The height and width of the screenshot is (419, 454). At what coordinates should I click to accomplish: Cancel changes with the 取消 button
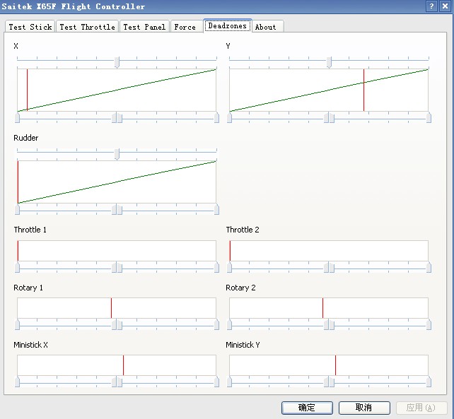(364, 408)
